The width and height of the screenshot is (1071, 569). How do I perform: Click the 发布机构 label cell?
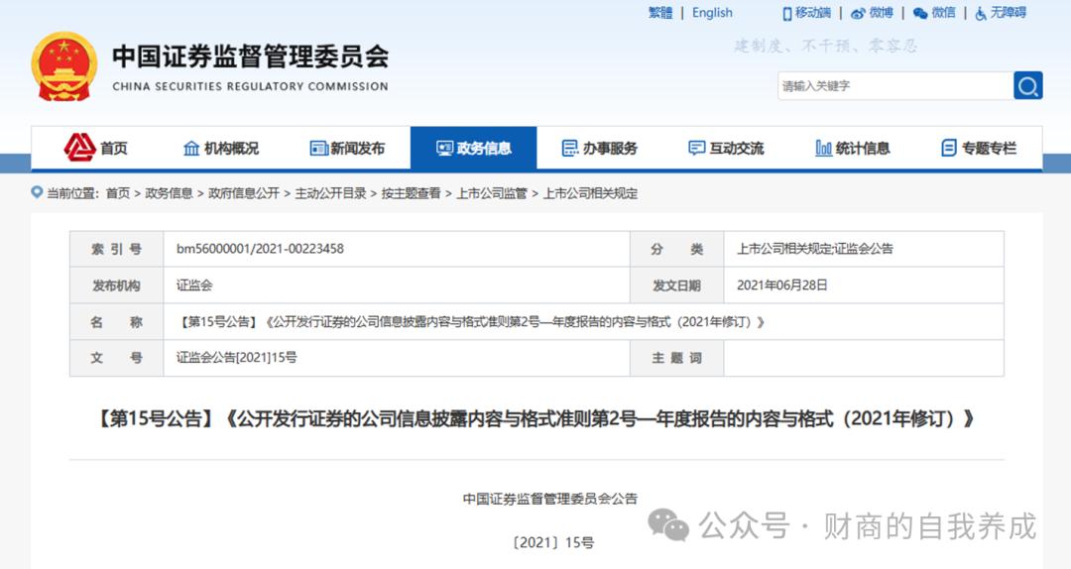[117, 285]
